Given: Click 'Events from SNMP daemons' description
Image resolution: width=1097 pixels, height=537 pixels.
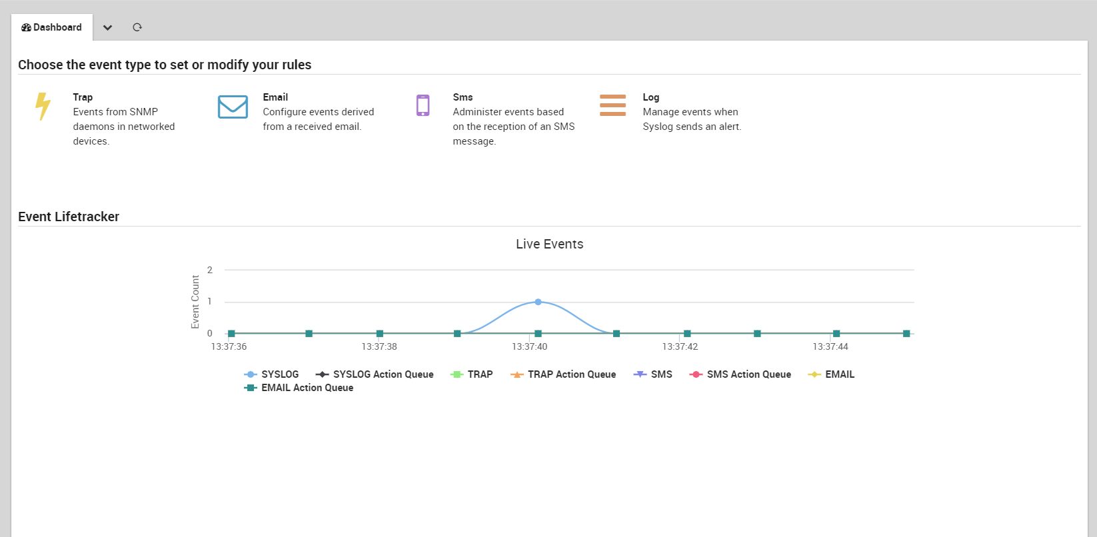Looking at the screenshot, I should pyautogui.click(x=124, y=127).
